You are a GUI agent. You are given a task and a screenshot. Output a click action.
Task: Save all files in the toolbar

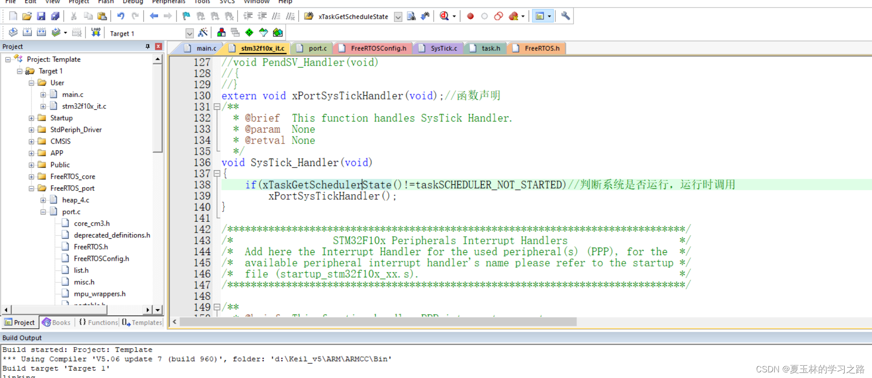(x=55, y=16)
